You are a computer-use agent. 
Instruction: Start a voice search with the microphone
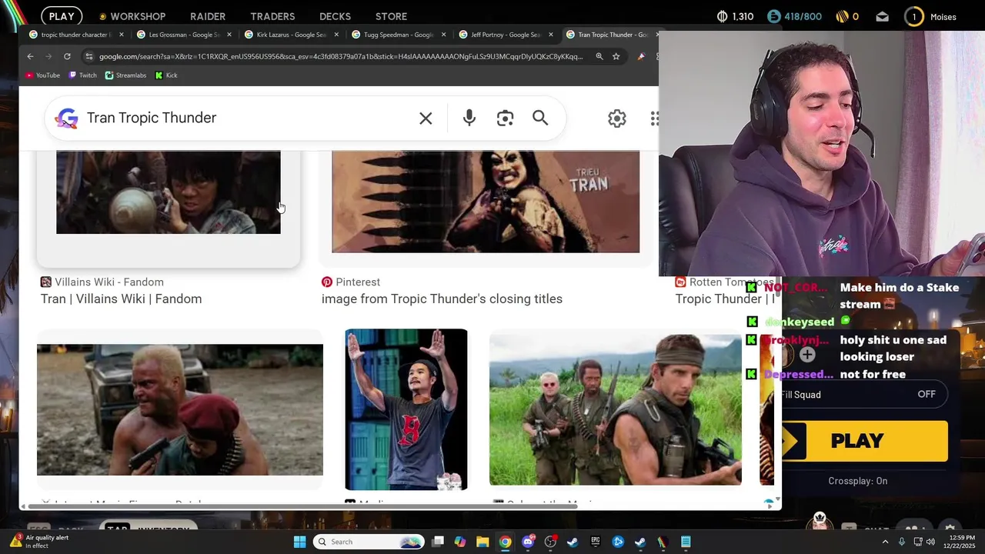click(469, 118)
